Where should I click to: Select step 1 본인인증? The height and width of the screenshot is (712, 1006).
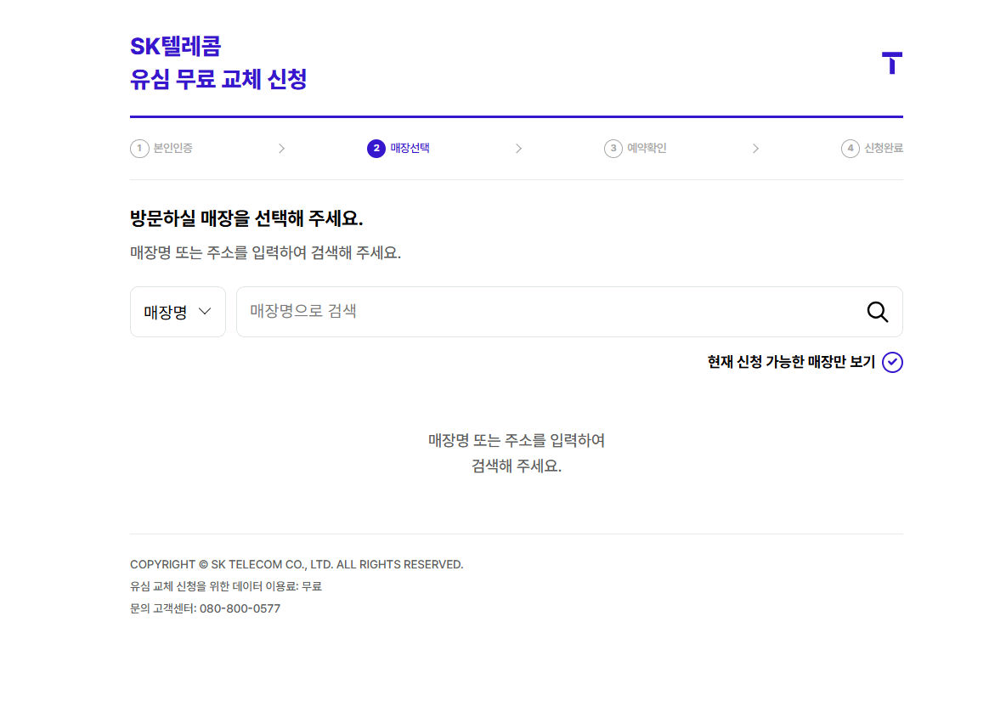pyautogui.click(x=161, y=148)
